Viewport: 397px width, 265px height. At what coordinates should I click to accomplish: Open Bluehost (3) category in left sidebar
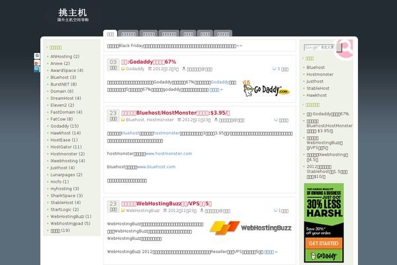(64, 78)
